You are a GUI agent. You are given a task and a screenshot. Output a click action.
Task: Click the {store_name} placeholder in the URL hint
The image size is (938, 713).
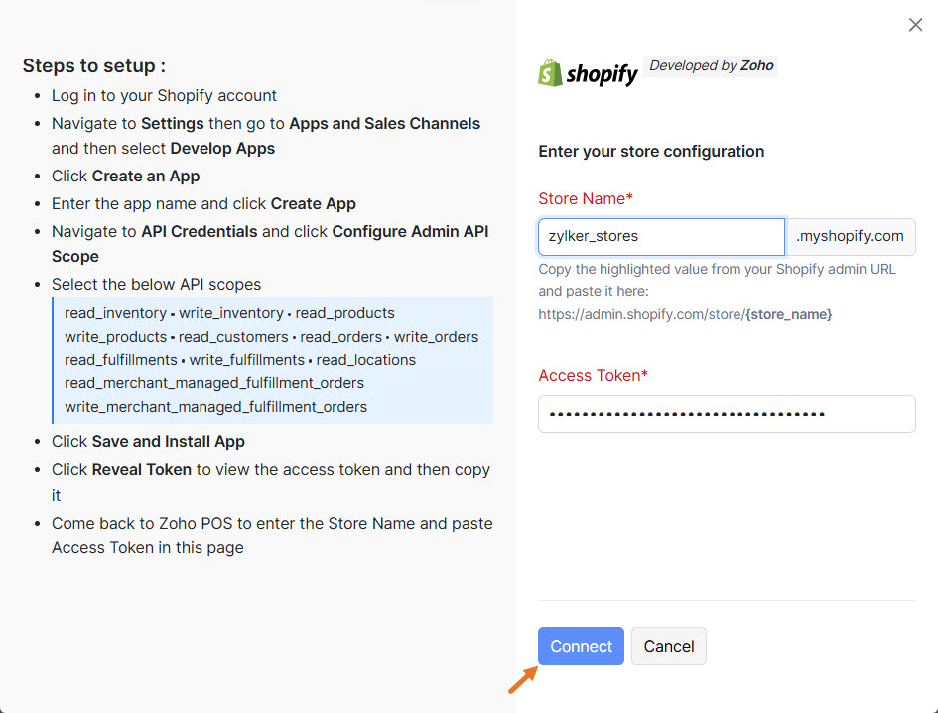pyautogui.click(x=789, y=314)
